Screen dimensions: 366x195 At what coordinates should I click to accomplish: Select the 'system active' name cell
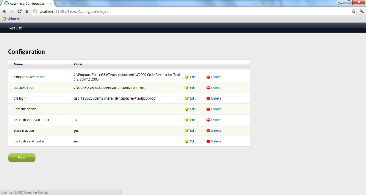[x=24, y=131]
